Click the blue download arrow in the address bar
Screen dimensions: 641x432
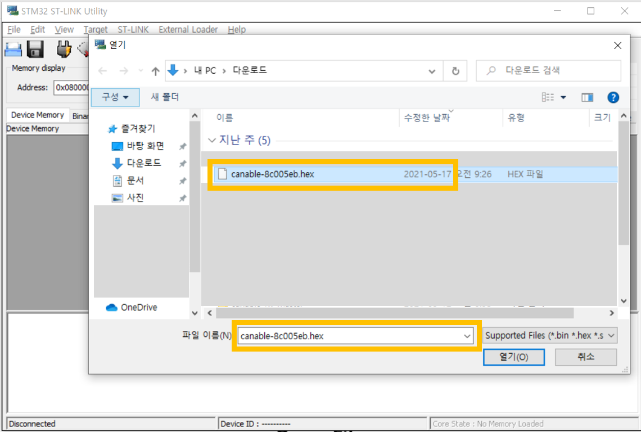(x=173, y=70)
